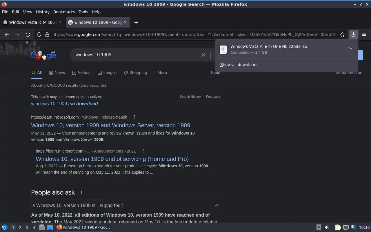Switch to Windows Vista RTM x86 tab
Image resolution: width=371 pixels, height=232 pixels.
(32, 22)
